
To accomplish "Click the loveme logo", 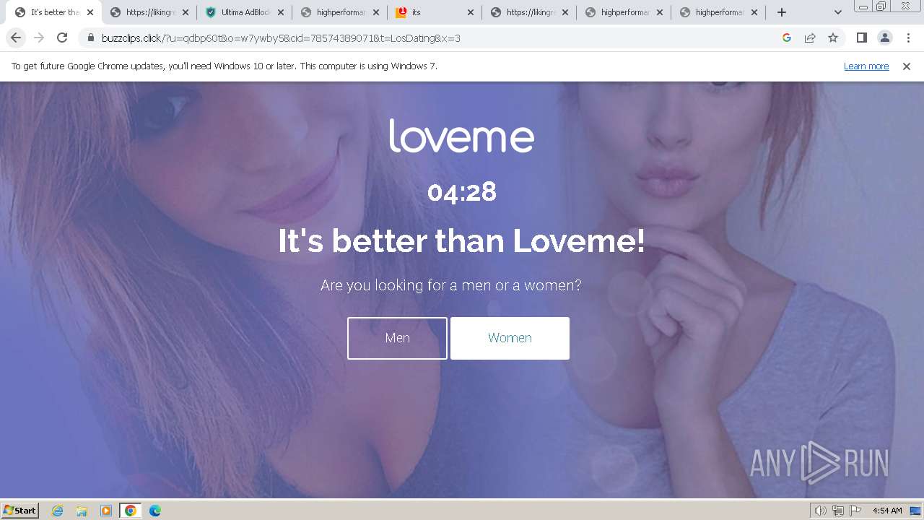I will pos(462,136).
